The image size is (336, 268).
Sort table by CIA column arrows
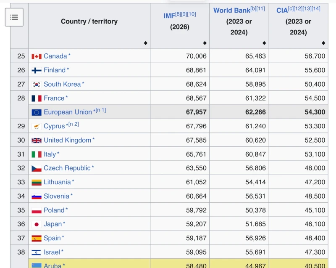[x=323, y=43]
